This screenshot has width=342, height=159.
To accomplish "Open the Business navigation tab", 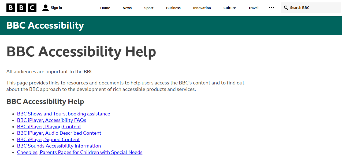I will point(173,8).
